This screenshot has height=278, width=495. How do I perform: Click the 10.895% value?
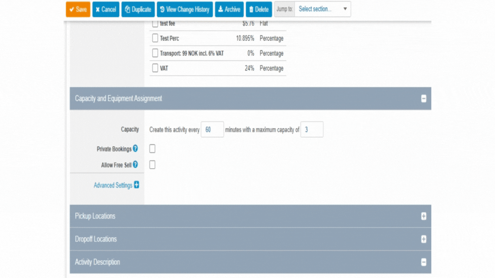(x=245, y=39)
